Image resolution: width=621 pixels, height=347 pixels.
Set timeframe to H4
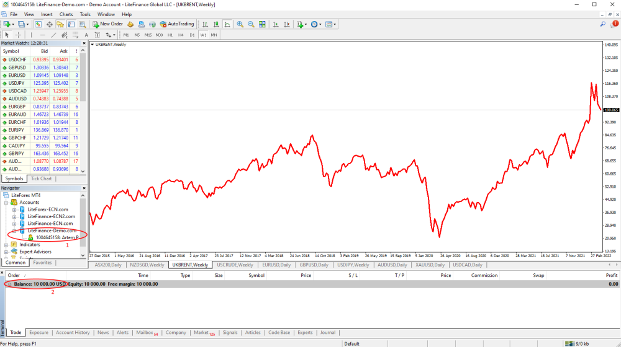(x=181, y=35)
